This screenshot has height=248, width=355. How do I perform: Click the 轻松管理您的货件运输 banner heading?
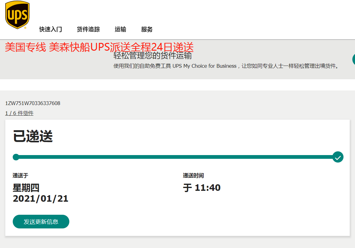tap(152, 56)
